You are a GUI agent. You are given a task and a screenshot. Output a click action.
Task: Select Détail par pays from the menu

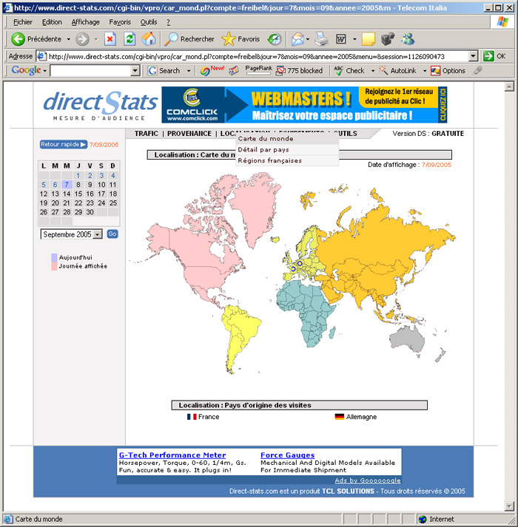[x=263, y=149]
